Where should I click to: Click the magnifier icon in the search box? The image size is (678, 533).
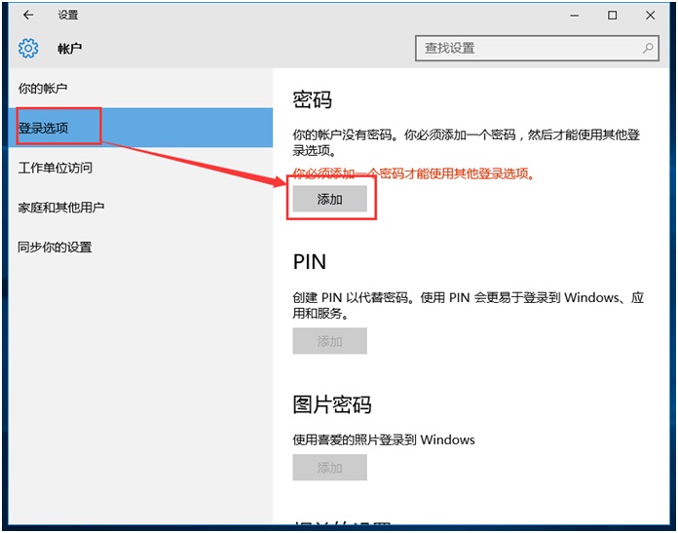coord(648,47)
